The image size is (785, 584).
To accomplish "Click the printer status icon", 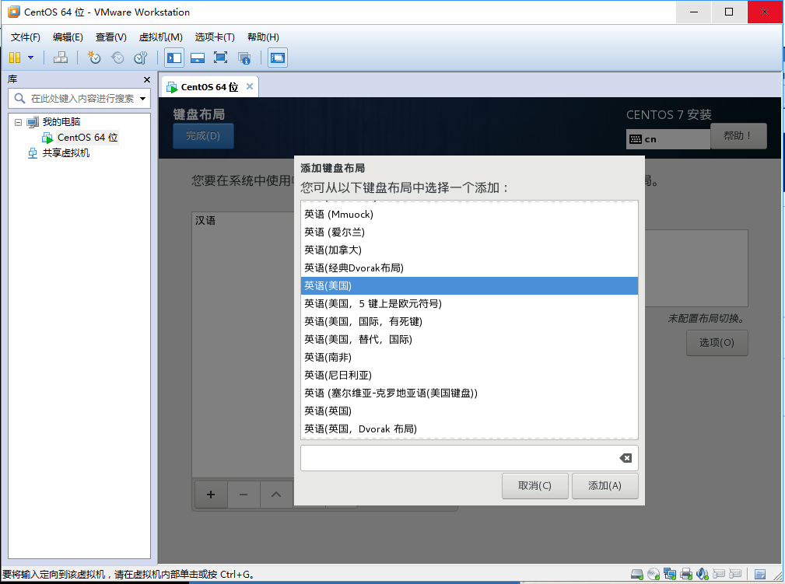I will (x=686, y=574).
